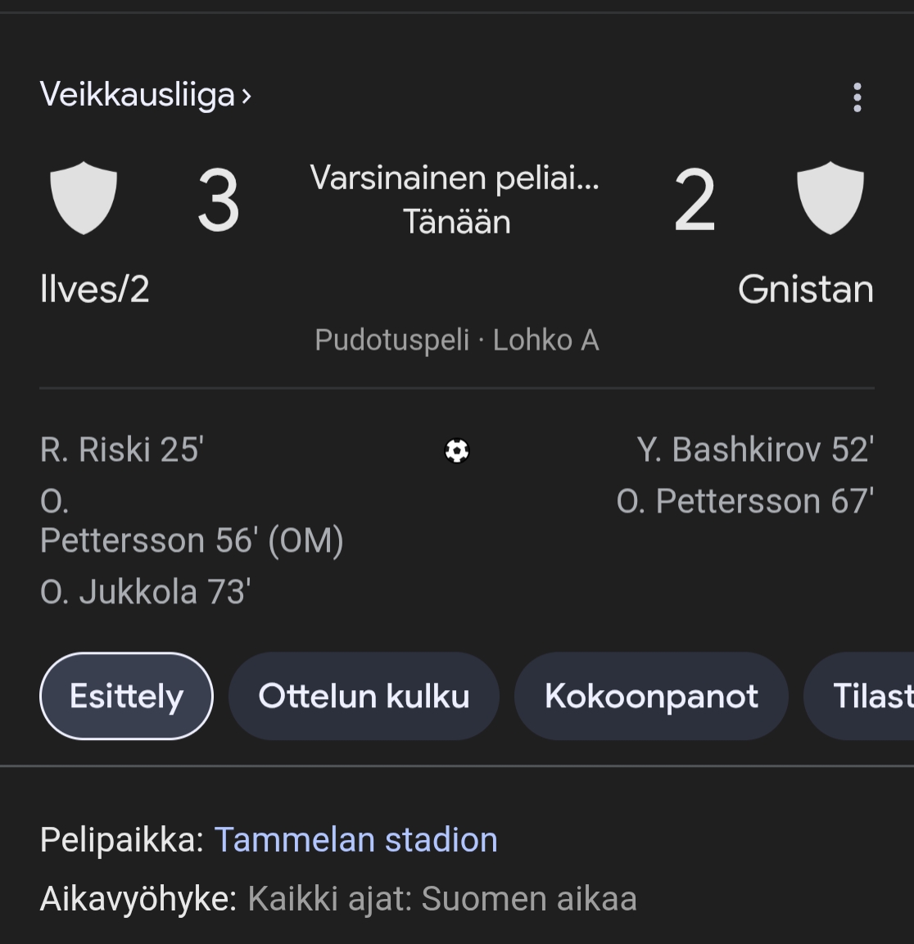Tap the Gnistan score of 2
Viewport: 914px width, 944px height.
click(x=695, y=201)
